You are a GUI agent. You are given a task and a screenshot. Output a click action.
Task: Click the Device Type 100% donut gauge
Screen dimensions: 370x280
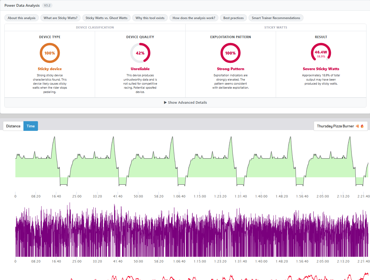pos(50,53)
